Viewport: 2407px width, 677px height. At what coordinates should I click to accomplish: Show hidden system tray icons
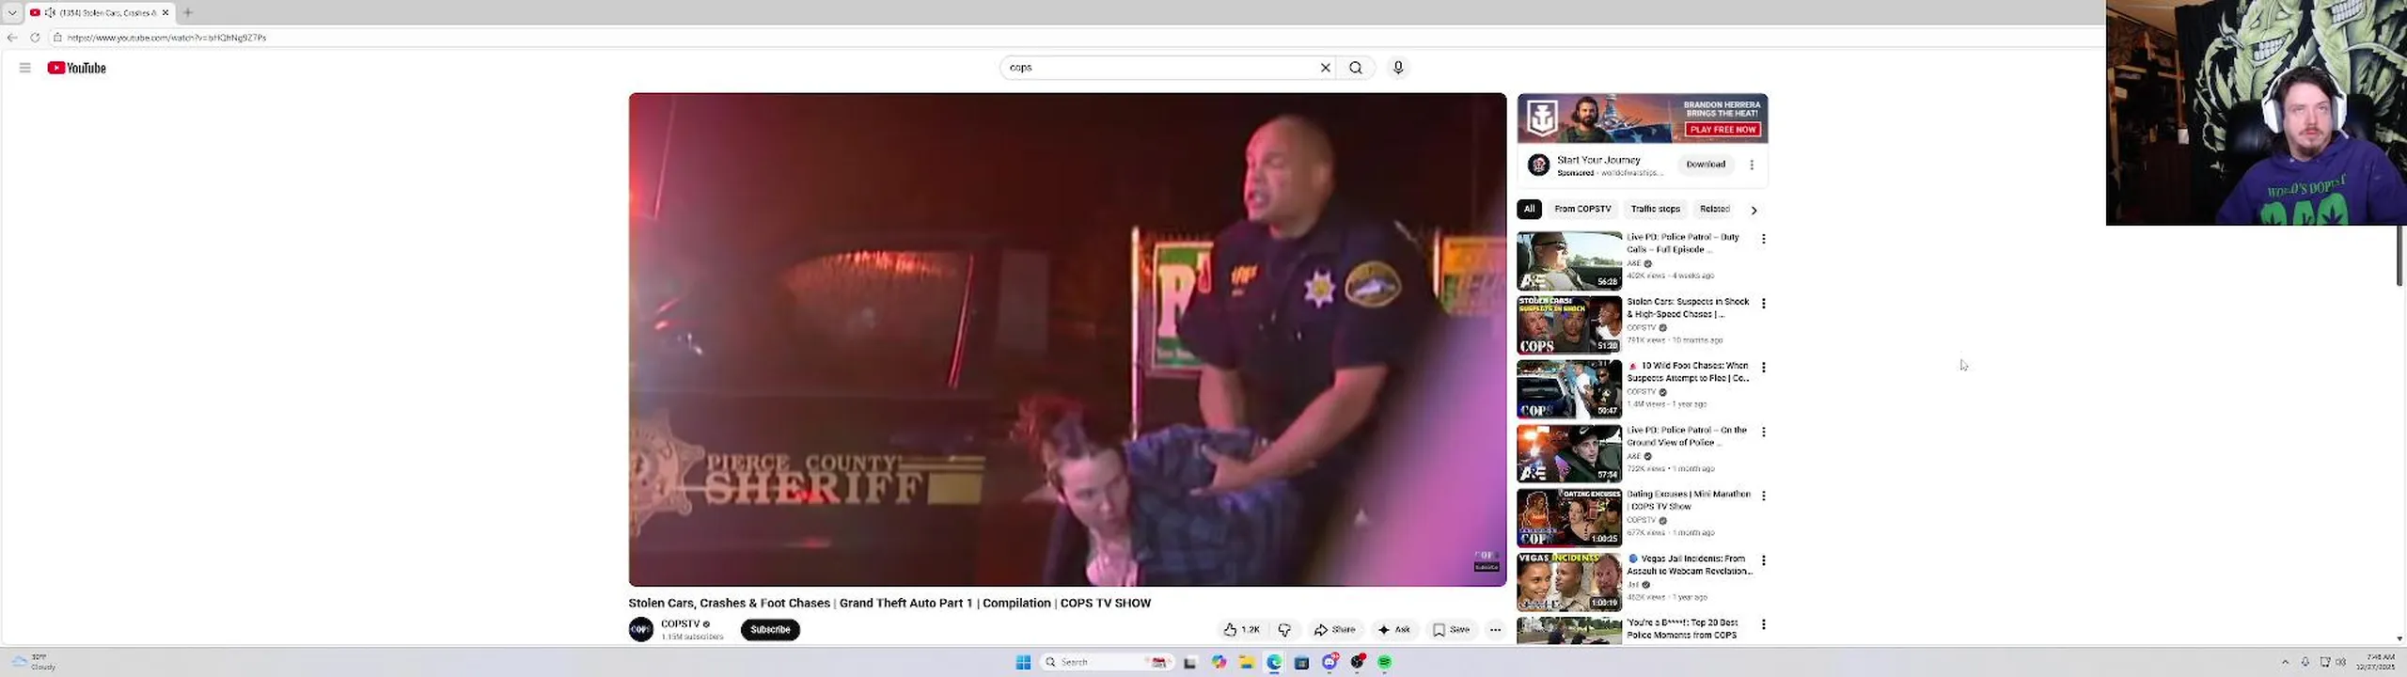2285,662
